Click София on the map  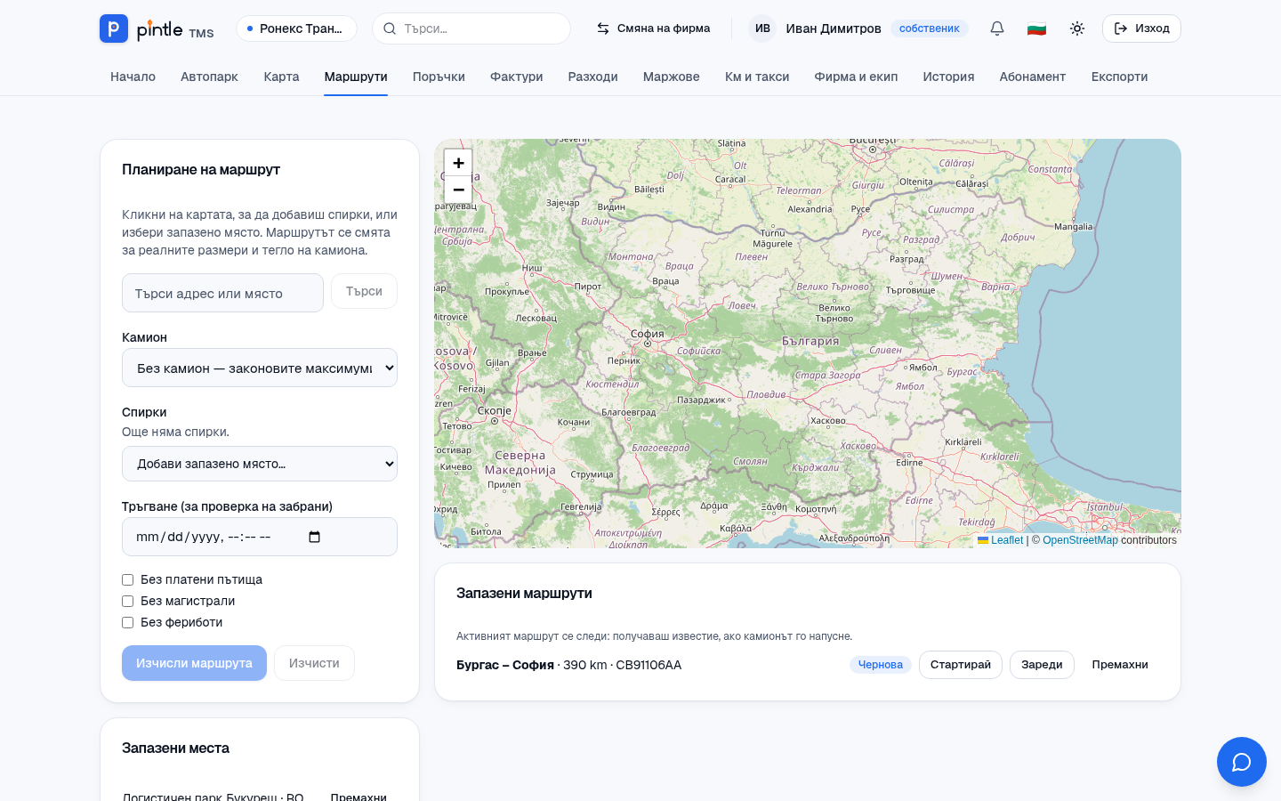coord(648,335)
